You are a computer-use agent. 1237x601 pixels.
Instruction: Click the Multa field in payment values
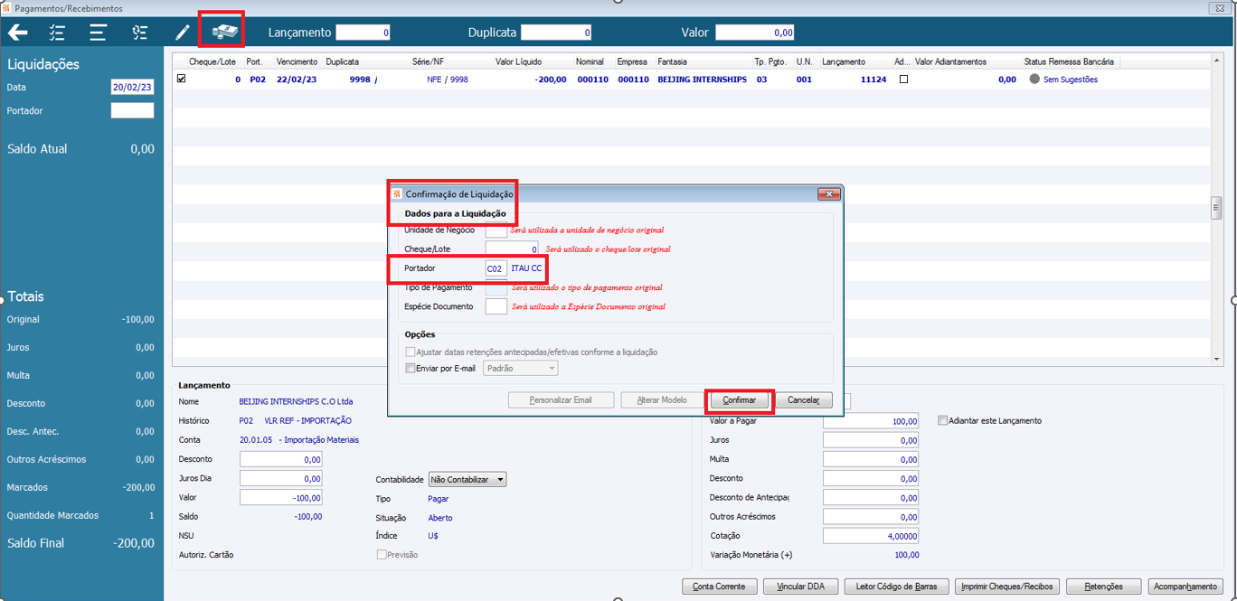871,459
